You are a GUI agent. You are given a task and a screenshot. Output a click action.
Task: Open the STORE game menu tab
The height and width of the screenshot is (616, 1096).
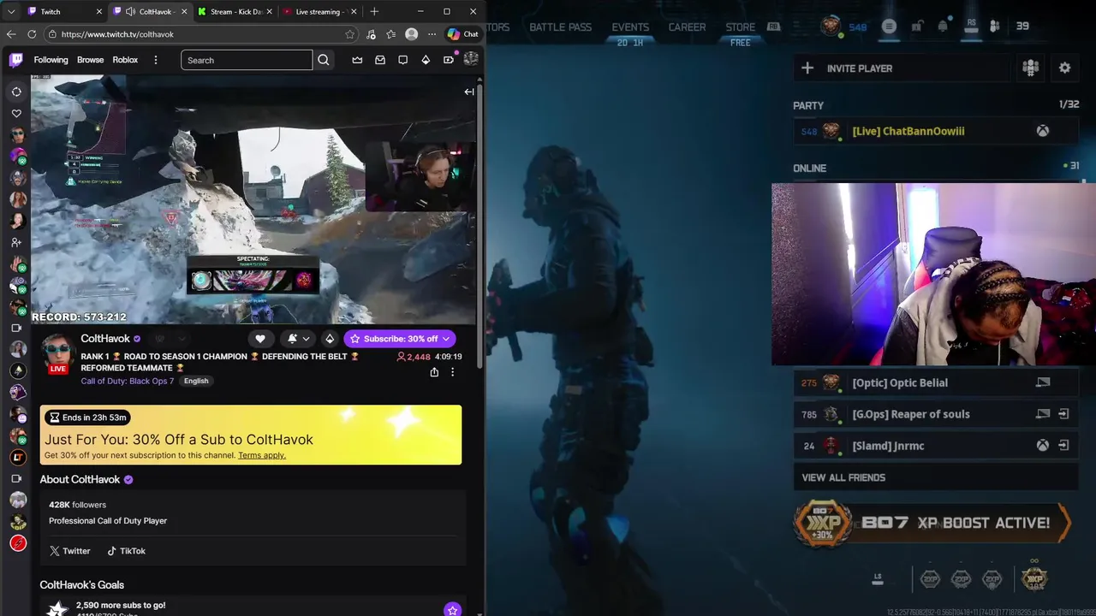740,27
